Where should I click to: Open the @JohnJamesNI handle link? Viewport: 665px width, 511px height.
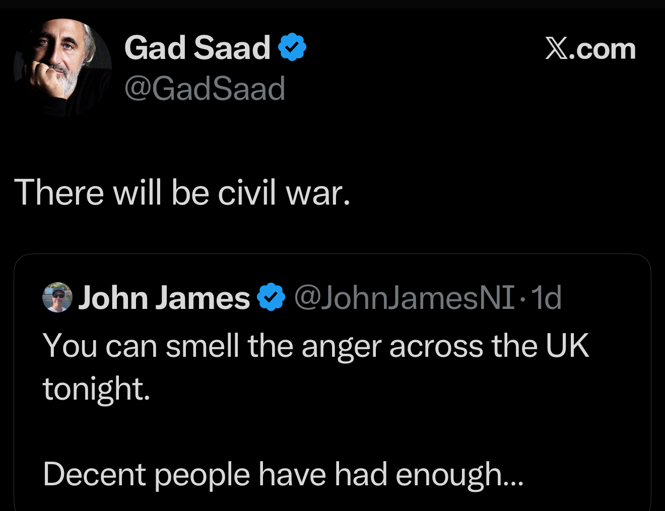tap(404, 298)
